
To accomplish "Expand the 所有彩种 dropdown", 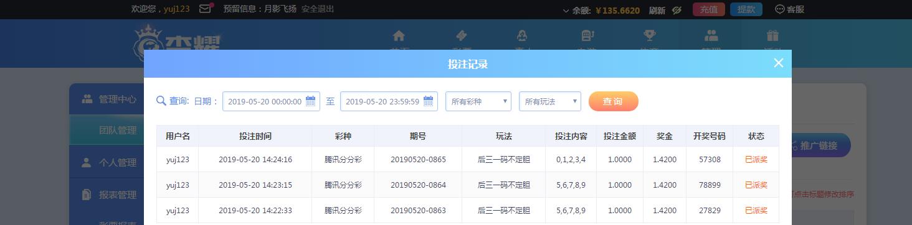I will 478,101.
